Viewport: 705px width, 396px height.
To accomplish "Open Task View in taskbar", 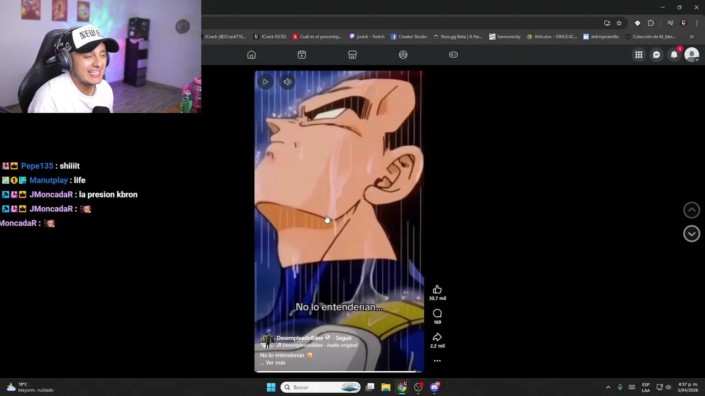I will [x=370, y=387].
